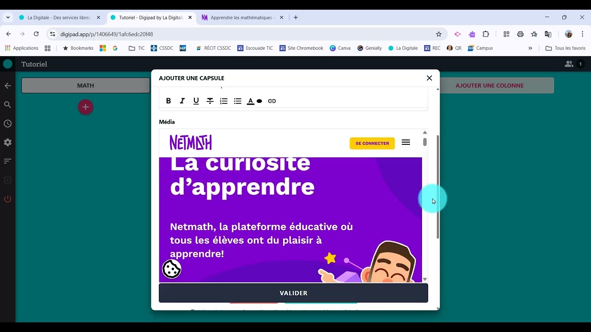
Task: Switch to Apprendre les mathématiques tab
Action: pos(242,18)
